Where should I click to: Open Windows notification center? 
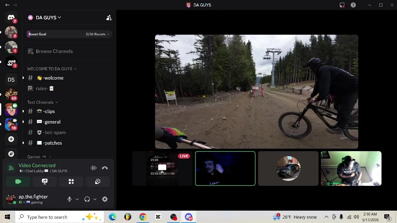coord(387,217)
